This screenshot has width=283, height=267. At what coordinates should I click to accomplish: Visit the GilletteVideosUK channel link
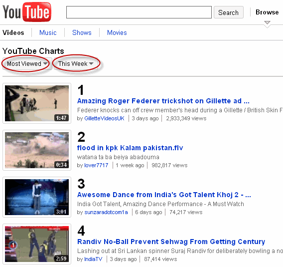[x=104, y=118]
